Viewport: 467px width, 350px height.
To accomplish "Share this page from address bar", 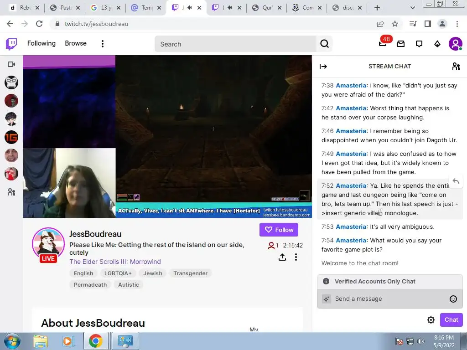I will pos(380,24).
